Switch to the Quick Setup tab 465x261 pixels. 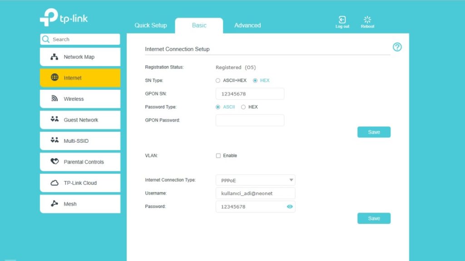[x=151, y=25]
